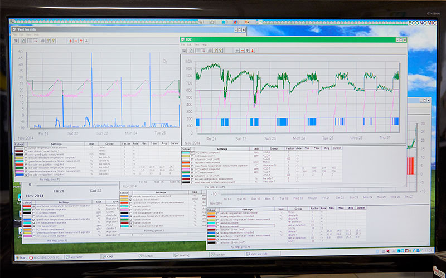Switch to HOOGENDOORN EC taskbar item
446x278 pixels.
(46, 257)
